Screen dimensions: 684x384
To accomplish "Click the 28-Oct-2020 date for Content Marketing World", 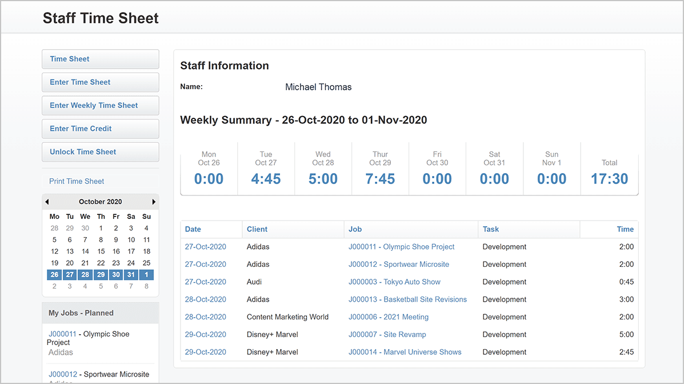I will pos(205,317).
